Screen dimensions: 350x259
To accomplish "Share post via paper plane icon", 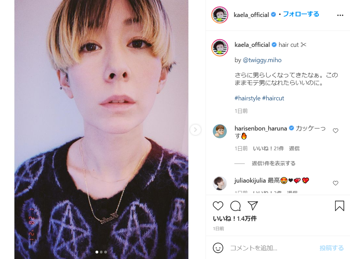I will [x=253, y=206].
